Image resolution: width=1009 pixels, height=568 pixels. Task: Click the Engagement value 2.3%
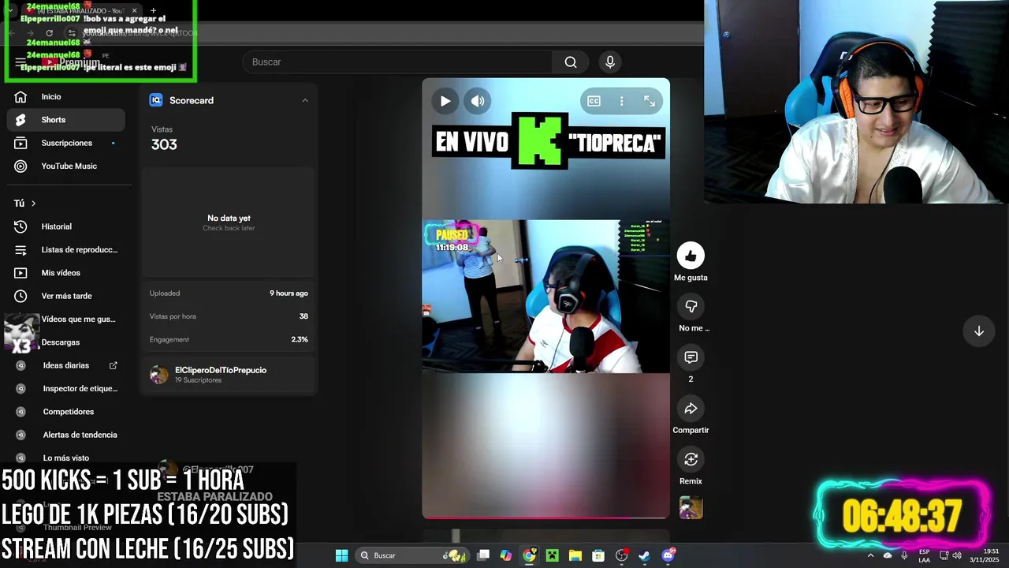point(300,339)
